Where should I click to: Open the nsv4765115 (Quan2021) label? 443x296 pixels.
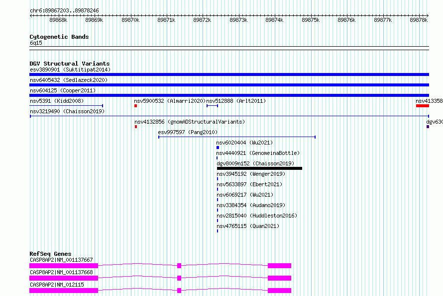click(248, 226)
